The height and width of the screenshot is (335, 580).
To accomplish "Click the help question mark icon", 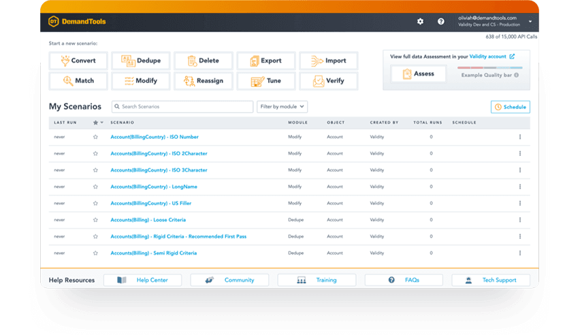I will pos(441,22).
